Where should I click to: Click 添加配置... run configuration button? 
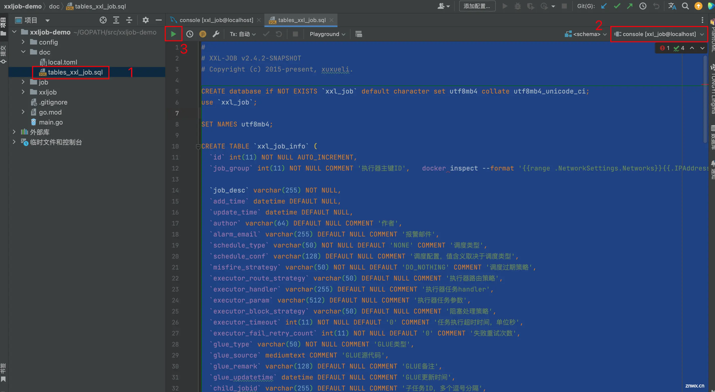pyautogui.click(x=477, y=6)
